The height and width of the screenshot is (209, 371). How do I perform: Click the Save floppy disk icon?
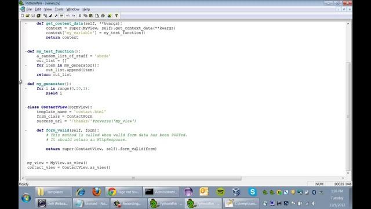33,16
